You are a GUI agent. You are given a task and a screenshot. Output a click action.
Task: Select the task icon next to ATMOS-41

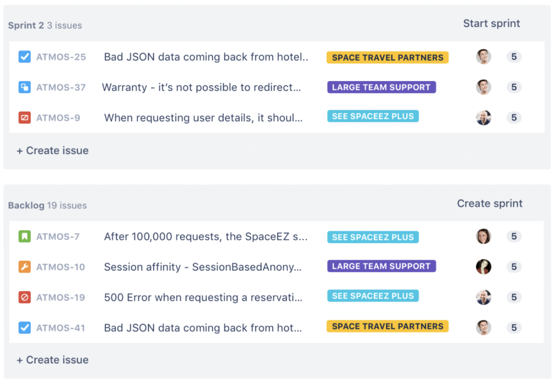(24, 326)
